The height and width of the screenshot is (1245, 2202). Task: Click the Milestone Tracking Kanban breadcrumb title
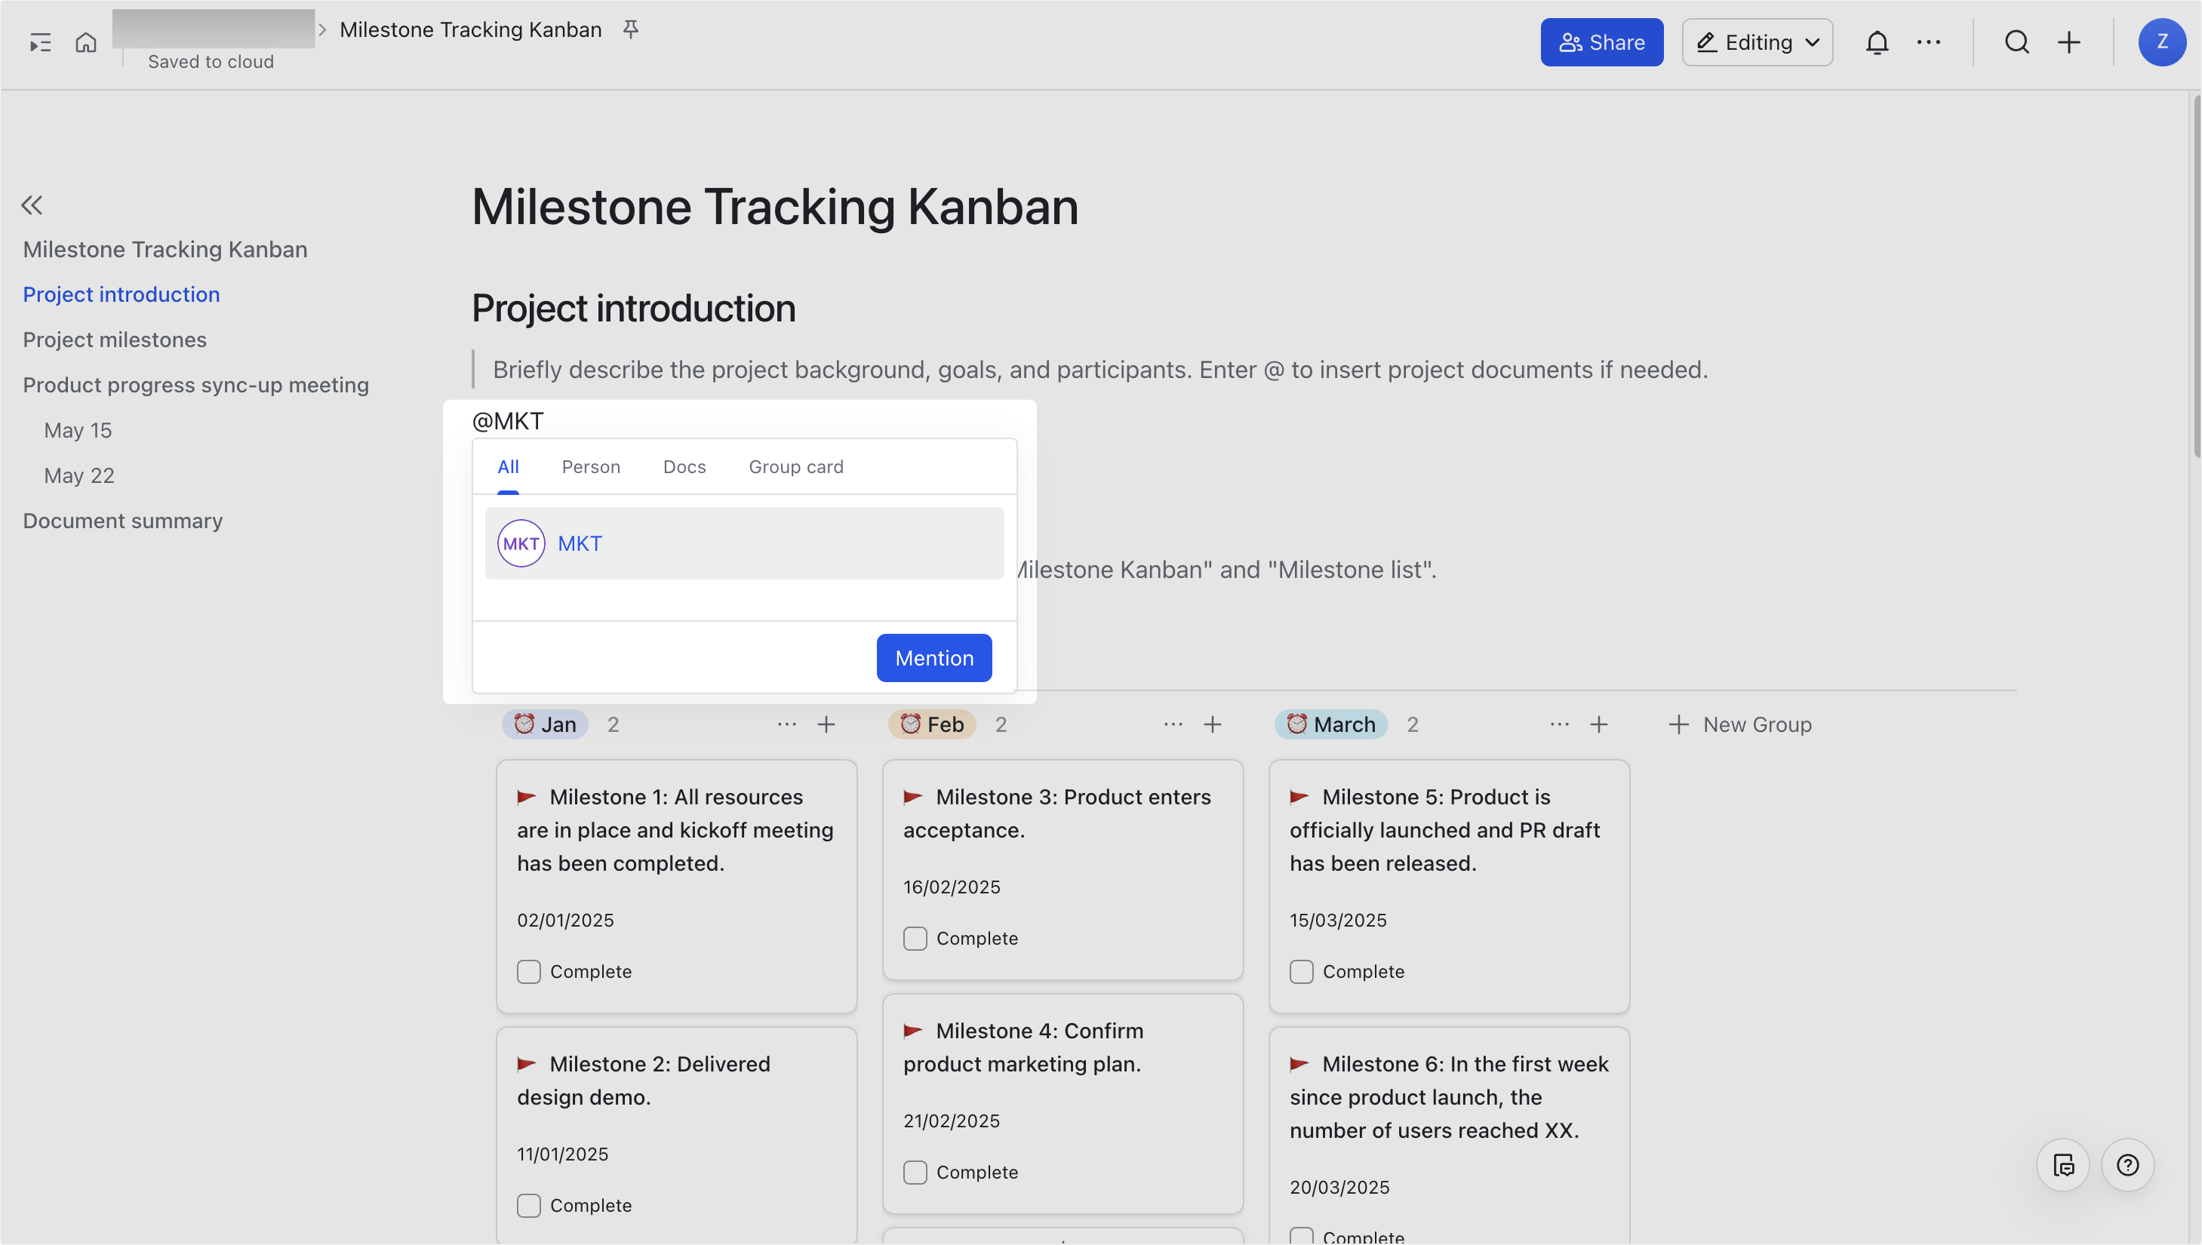(x=470, y=30)
